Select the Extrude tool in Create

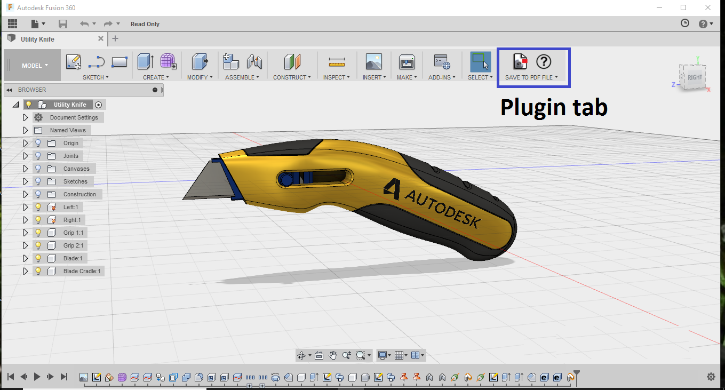[x=145, y=62]
